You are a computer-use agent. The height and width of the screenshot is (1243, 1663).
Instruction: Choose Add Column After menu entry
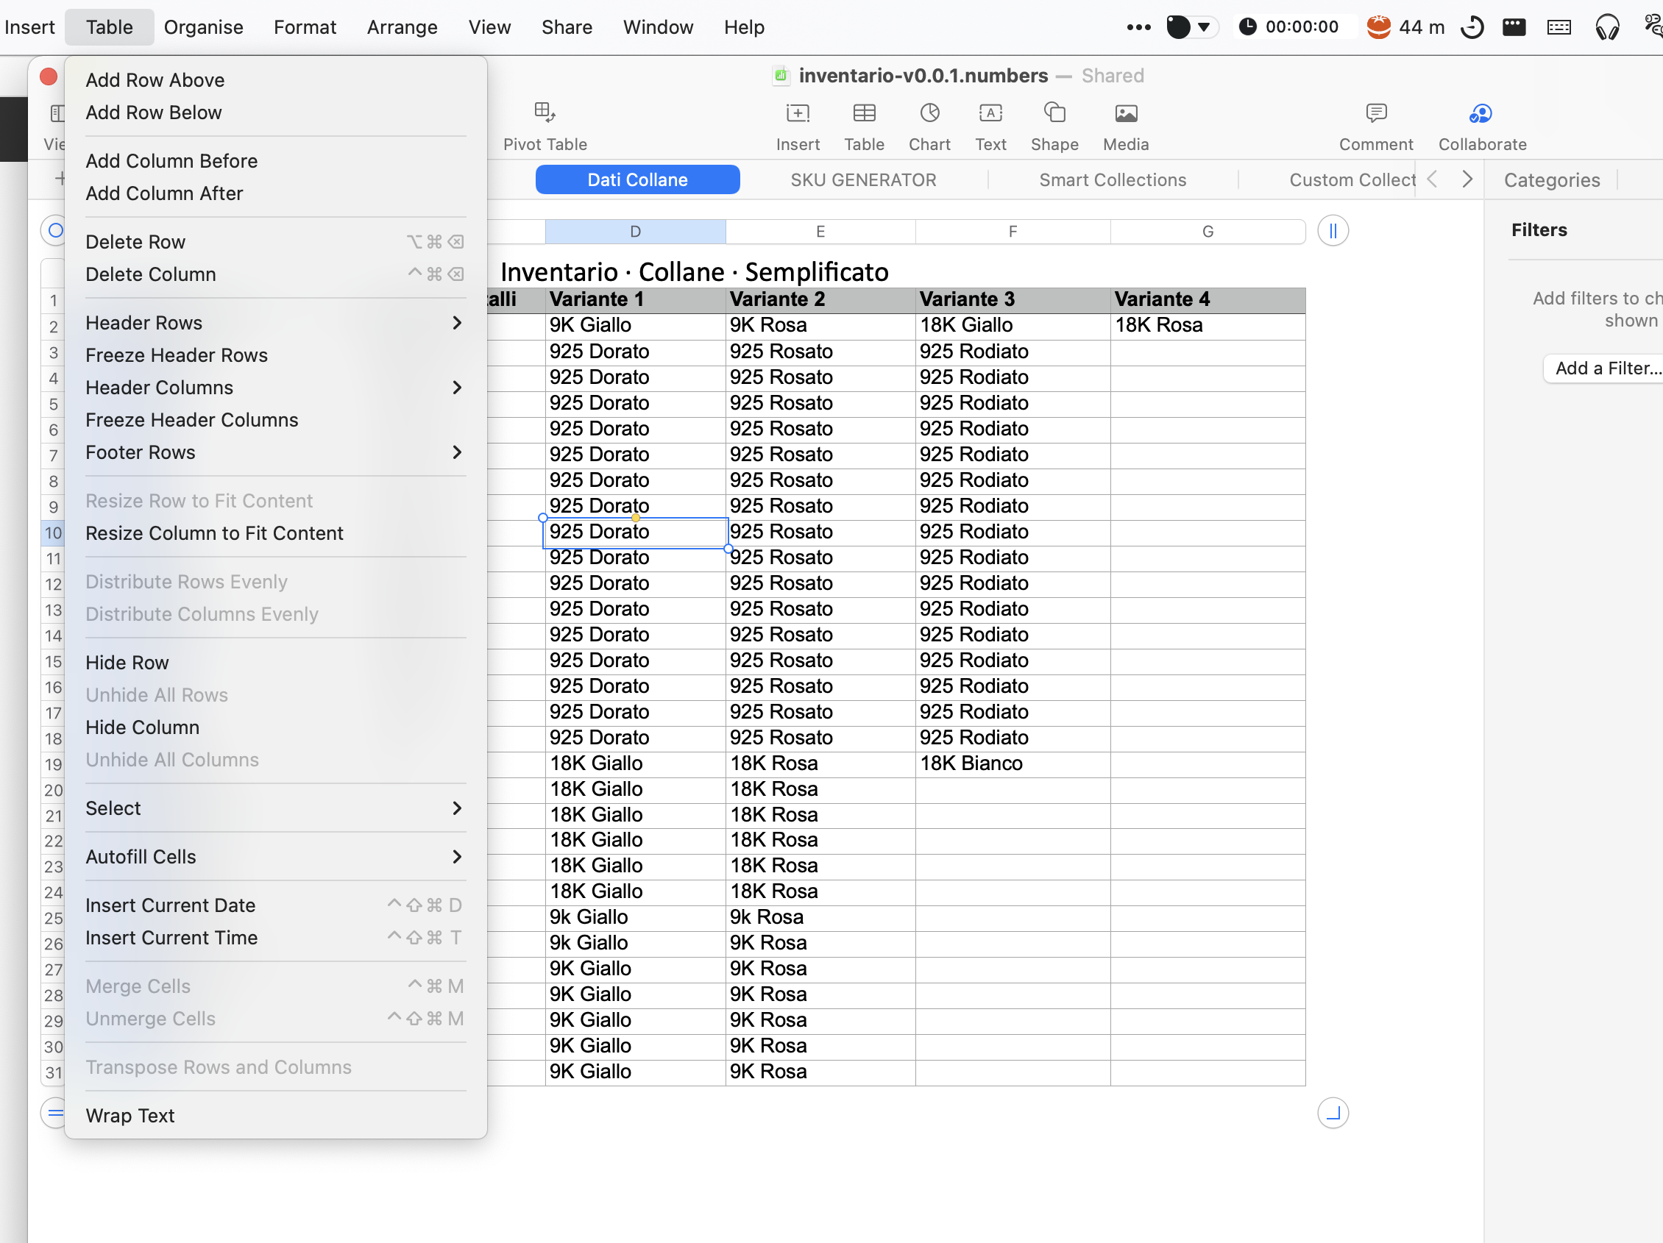pyautogui.click(x=165, y=194)
